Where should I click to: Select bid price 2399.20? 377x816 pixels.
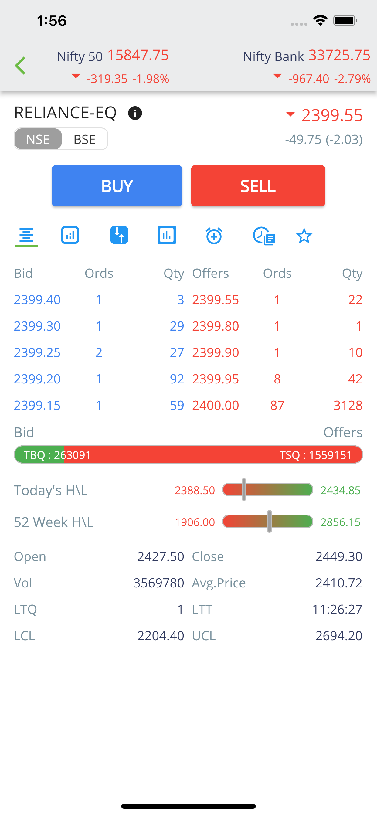tap(37, 379)
